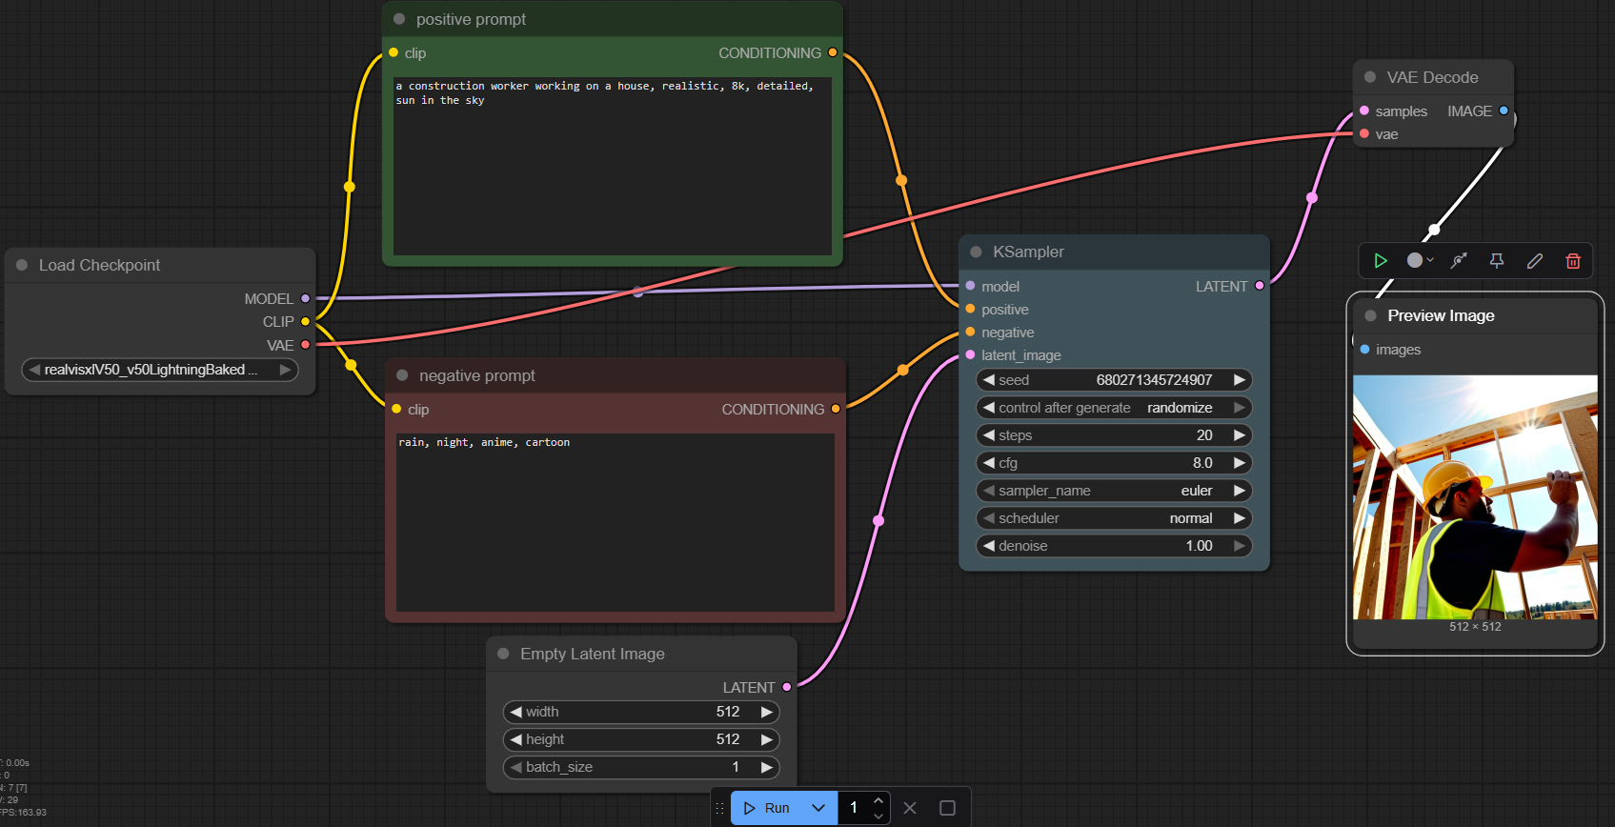Toggle collapse on the VAE Decode node
Screen dimensions: 1615x827
[1370, 77]
